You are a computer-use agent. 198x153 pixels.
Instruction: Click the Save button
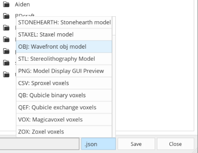pyautogui.click(x=136, y=144)
